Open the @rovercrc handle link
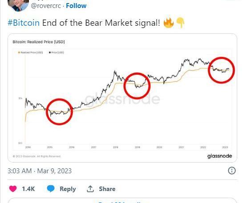This screenshot has width=243, height=203. pyautogui.click(x=46, y=6)
